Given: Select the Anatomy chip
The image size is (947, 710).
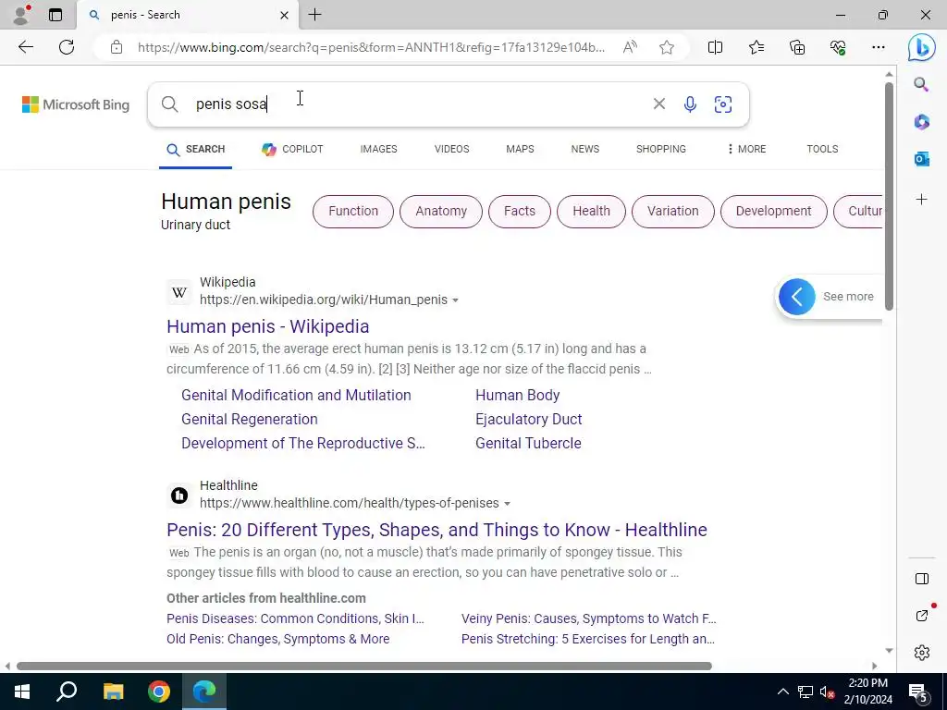Looking at the screenshot, I should (441, 212).
